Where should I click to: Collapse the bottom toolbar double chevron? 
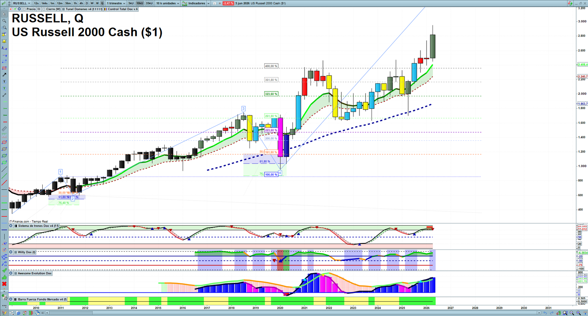[x=43, y=313]
